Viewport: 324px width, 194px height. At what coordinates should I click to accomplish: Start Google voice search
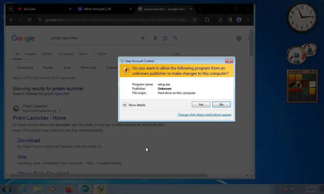155,38
